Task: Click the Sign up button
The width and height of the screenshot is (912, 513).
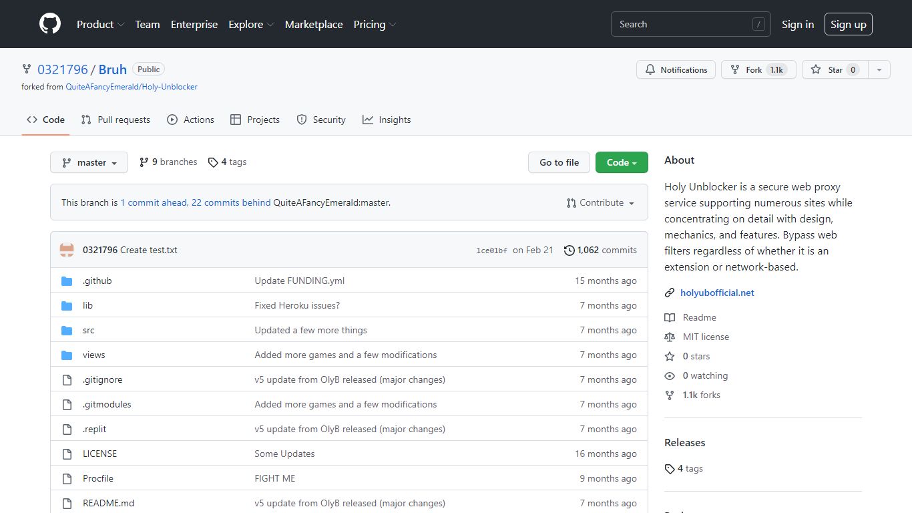Action: [x=849, y=24]
